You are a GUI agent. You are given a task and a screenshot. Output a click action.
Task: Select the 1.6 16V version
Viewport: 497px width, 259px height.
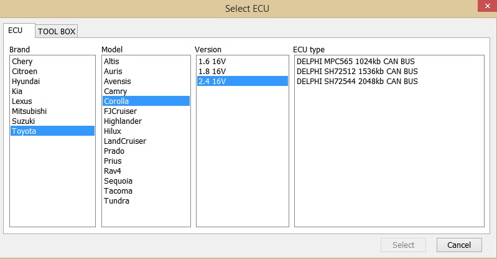click(x=212, y=62)
